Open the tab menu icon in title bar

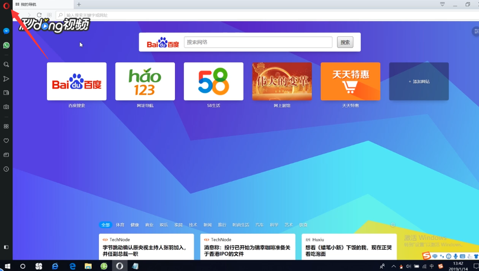pos(442,4)
